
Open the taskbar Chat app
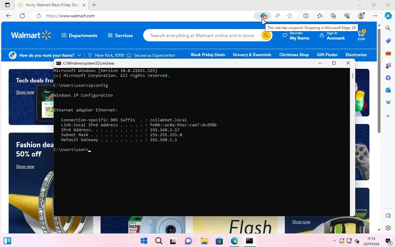[189, 241]
